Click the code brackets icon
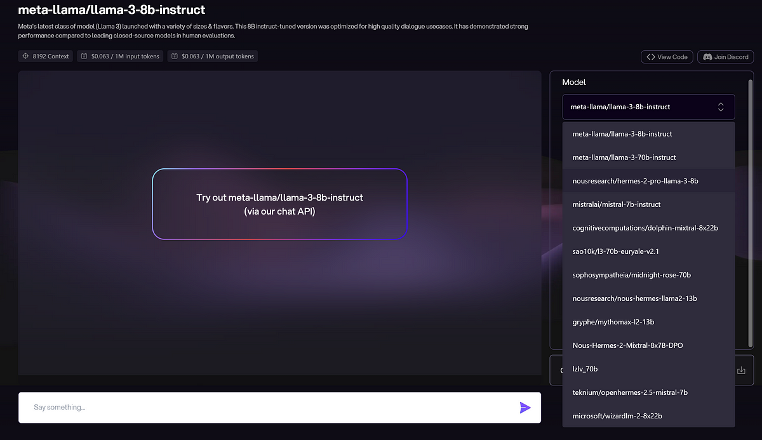The width and height of the screenshot is (762, 440). click(x=650, y=57)
